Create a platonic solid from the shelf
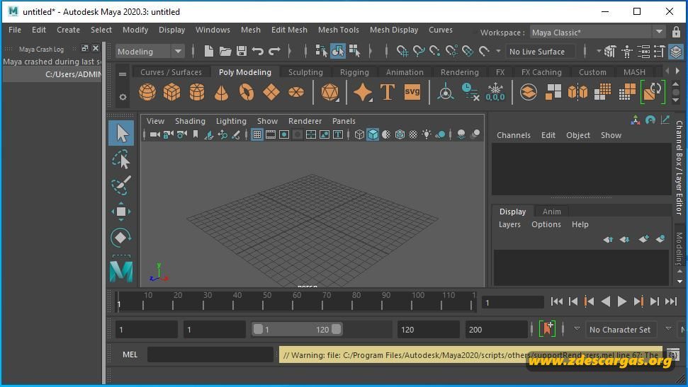688x387 pixels. pyautogui.click(x=329, y=92)
